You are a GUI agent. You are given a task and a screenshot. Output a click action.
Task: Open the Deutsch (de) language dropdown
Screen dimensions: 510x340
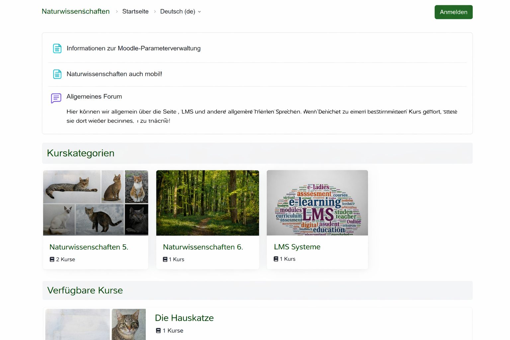coord(178,12)
